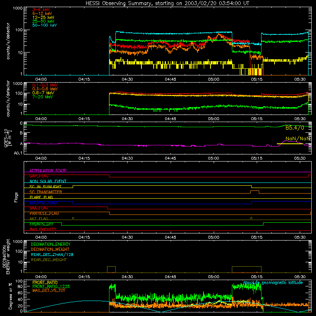Select the 6-12 keV legend label
Image resolution: width=316 pixels, height=316 pixels.
click(x=42, y=13)
